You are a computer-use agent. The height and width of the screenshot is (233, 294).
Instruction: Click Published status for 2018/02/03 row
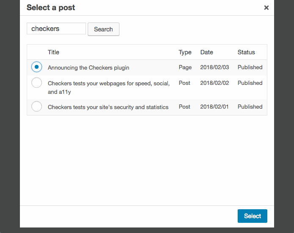tap(250, 67)
